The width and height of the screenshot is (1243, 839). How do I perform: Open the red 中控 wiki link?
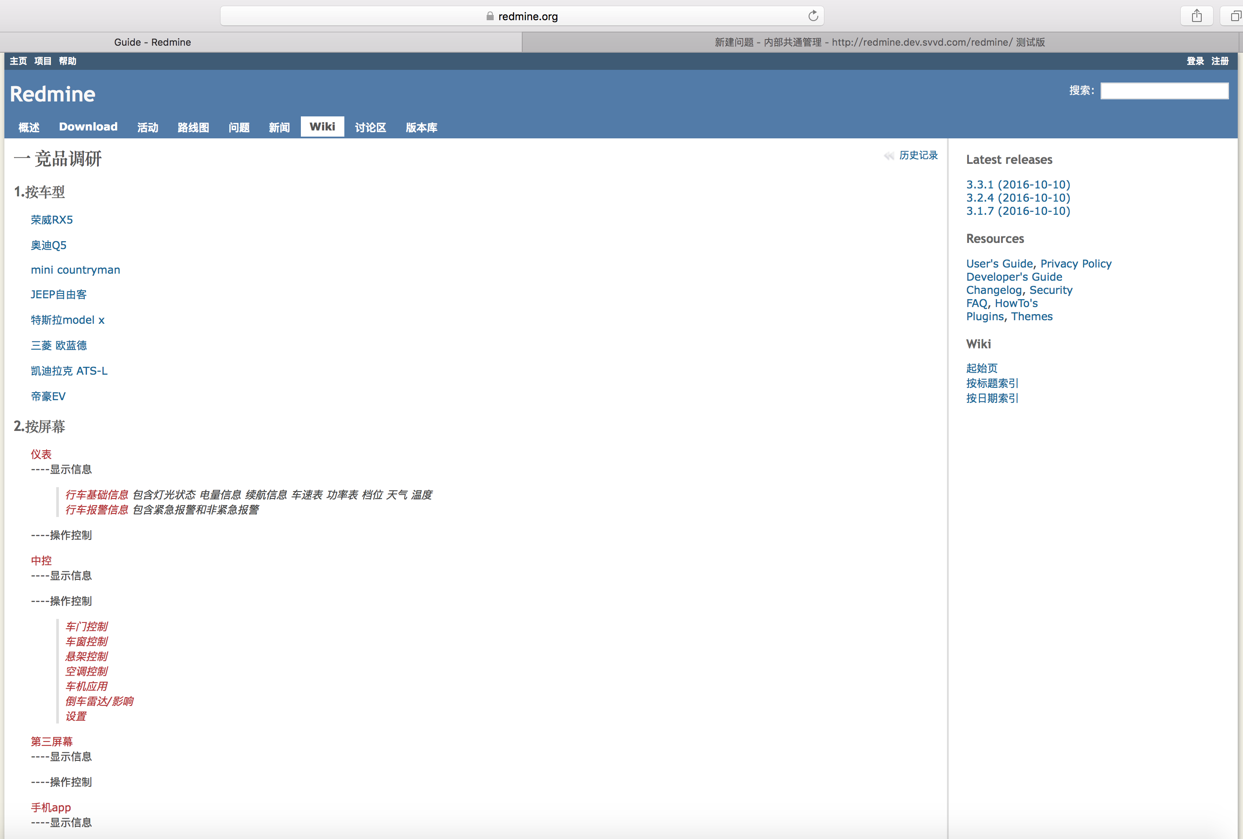[x=41, y=561]
